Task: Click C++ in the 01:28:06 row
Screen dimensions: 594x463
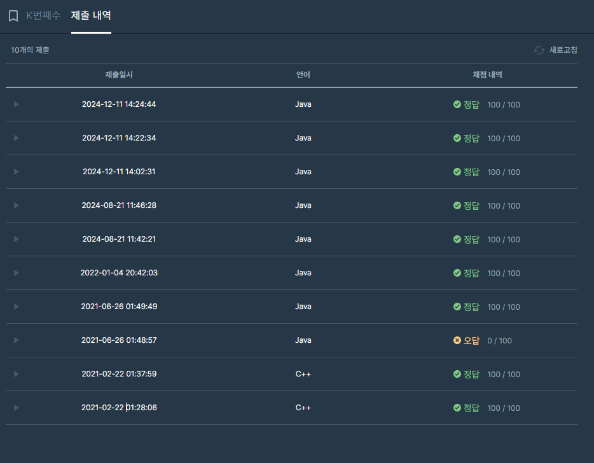Action: click(303, 408)
